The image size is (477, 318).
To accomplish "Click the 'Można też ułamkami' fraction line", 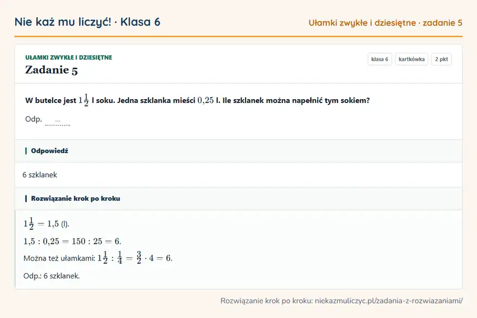I will point(98,258).
